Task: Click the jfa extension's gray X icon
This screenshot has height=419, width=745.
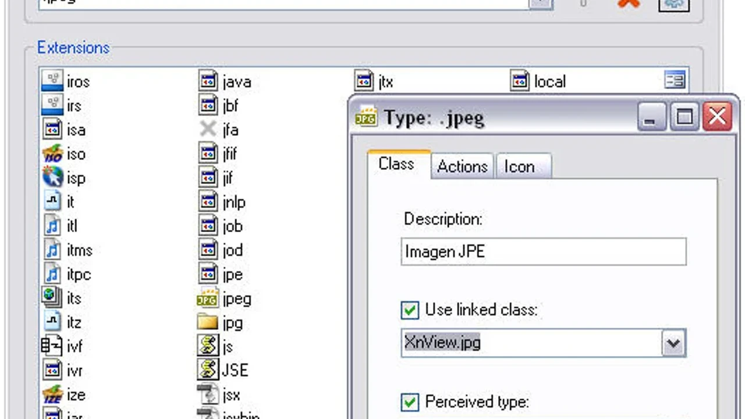Action: point(208,129)
